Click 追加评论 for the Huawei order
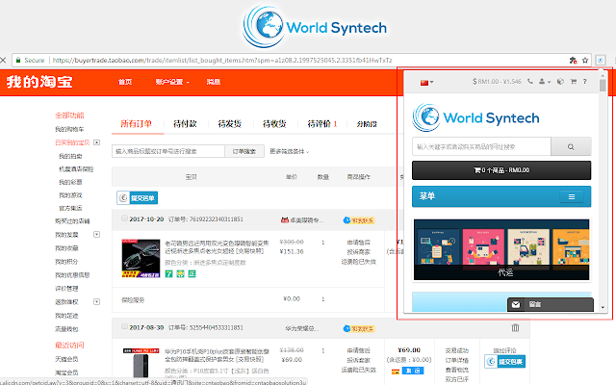Image resolution: width=616 pixels, height=385 pixels. point(504,350)
